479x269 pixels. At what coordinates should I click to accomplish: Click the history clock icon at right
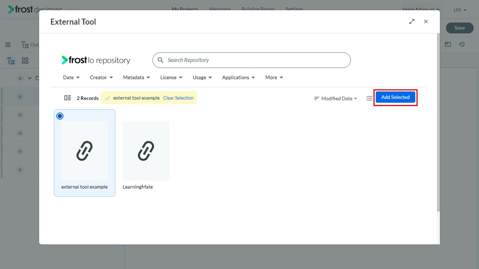point(462,44)
